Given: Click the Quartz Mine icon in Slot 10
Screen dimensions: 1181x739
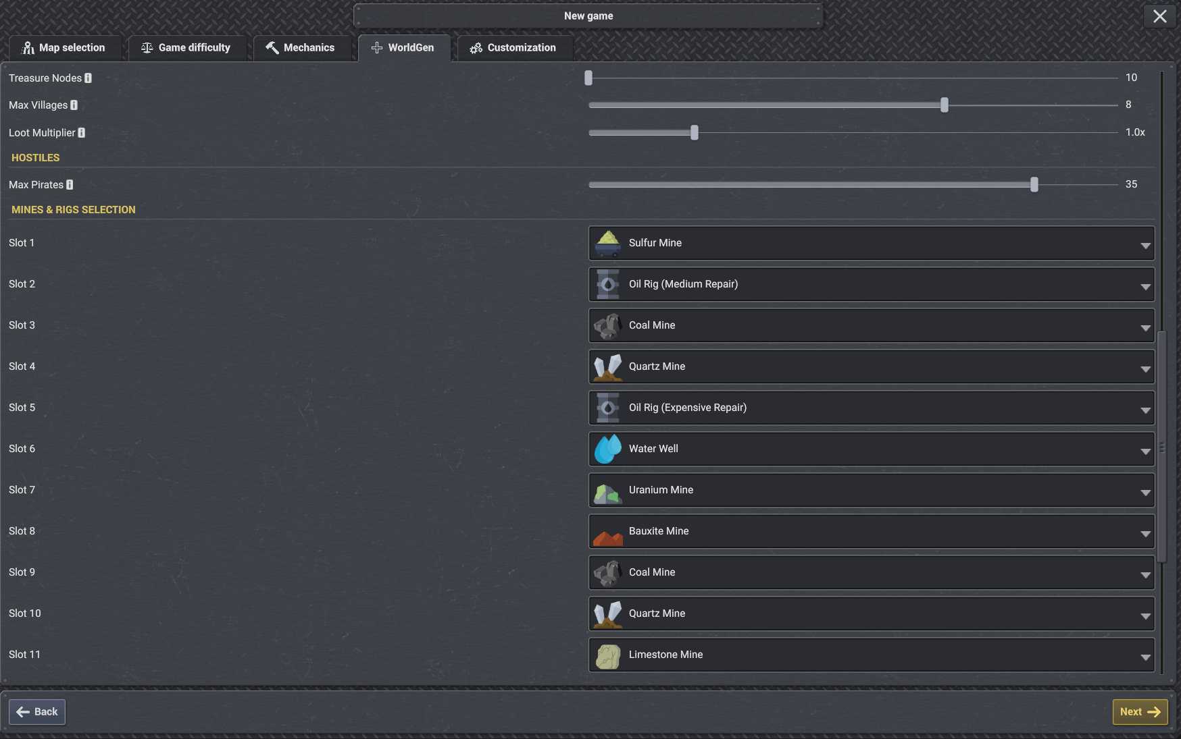Looking at the screenshot, I should click(x=607, y=614).
